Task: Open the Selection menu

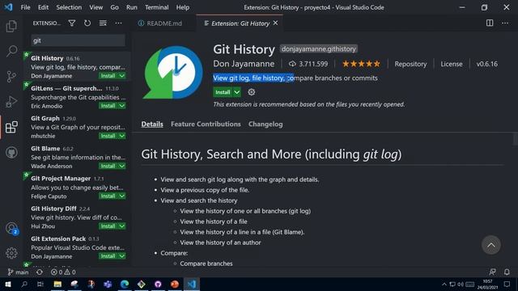Action: (69, 7)
